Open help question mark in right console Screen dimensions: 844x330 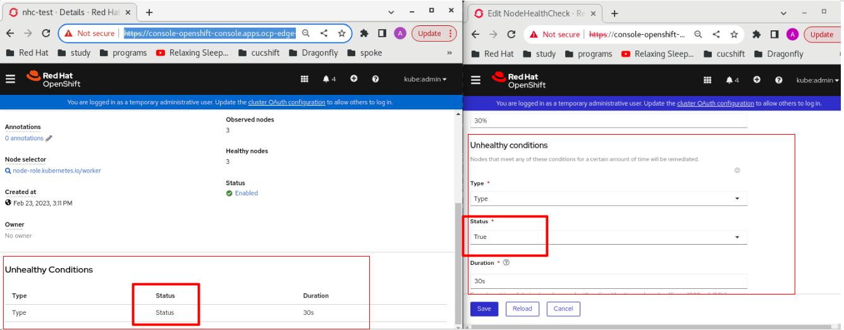[779, 80]
